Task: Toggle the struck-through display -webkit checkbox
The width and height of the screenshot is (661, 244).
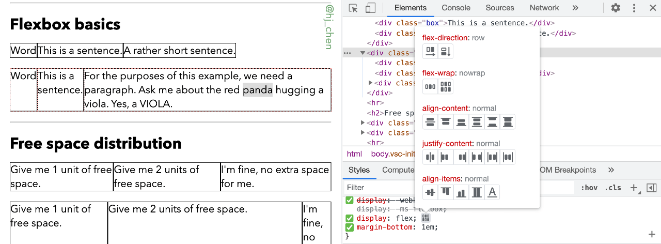Action: pos(350,201)
